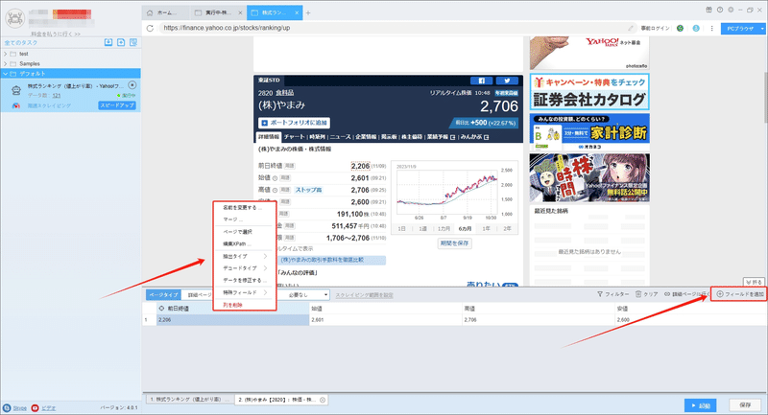Close the 実行中 tab
768x415 pixels.
[x=240, y=12]
